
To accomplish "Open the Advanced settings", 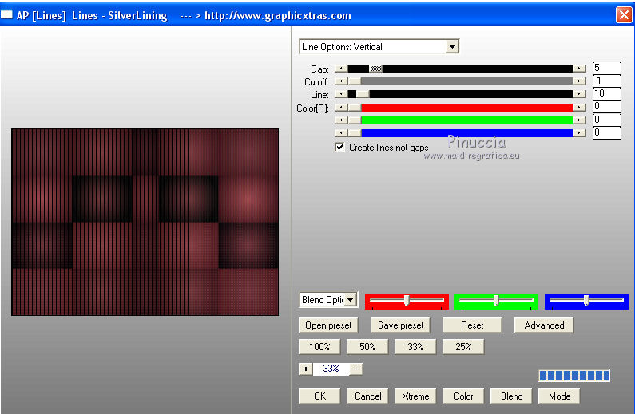I will (544, 325).
